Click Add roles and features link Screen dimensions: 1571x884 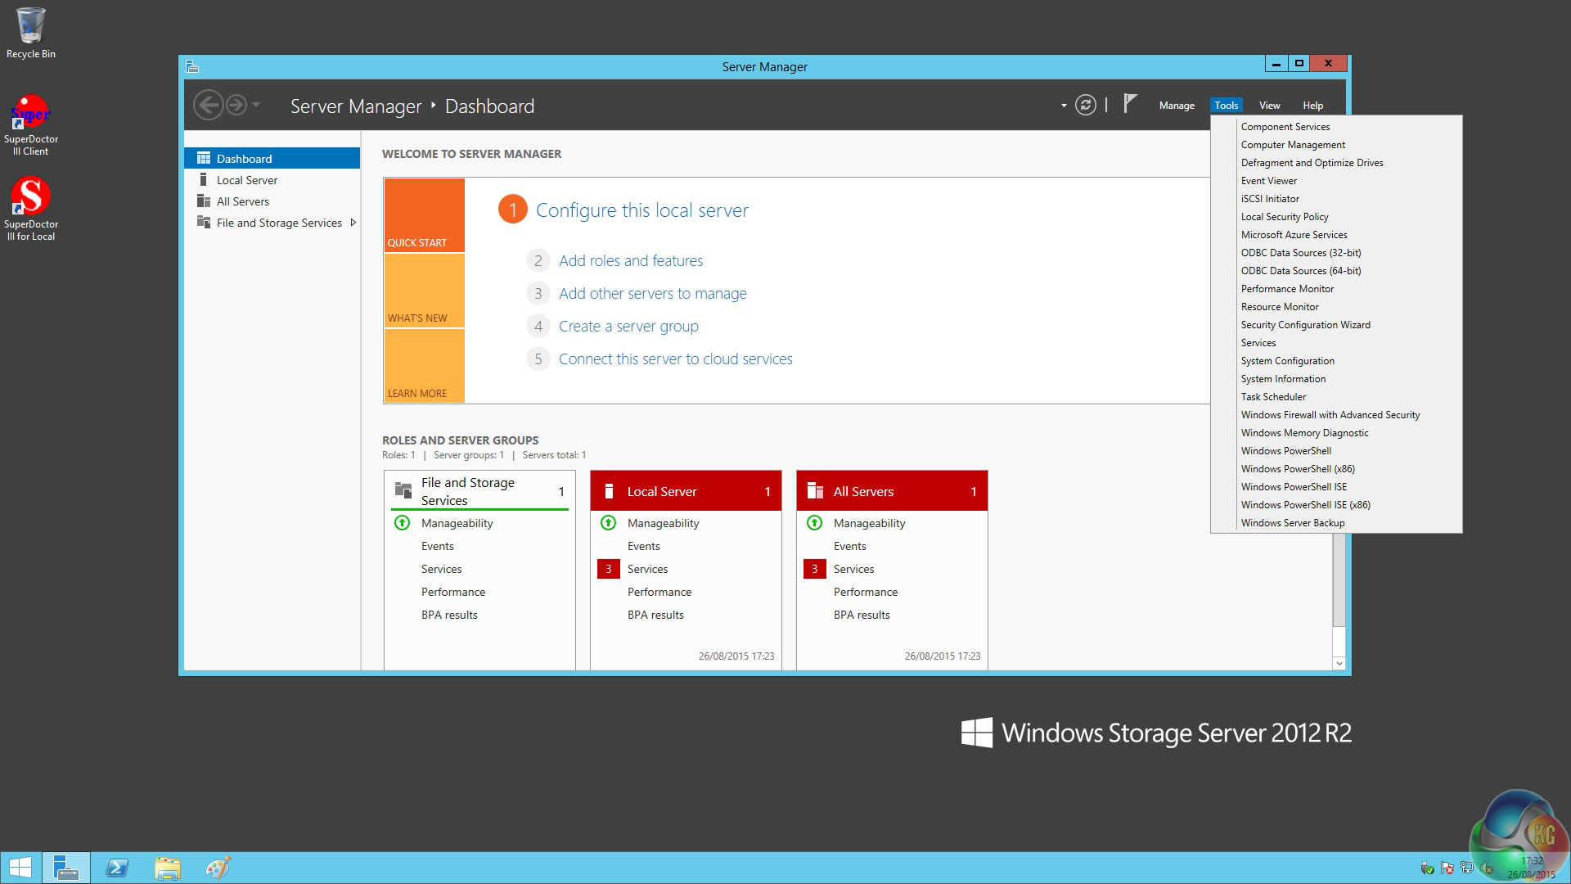pyautogui.click(x=631, y=260)
